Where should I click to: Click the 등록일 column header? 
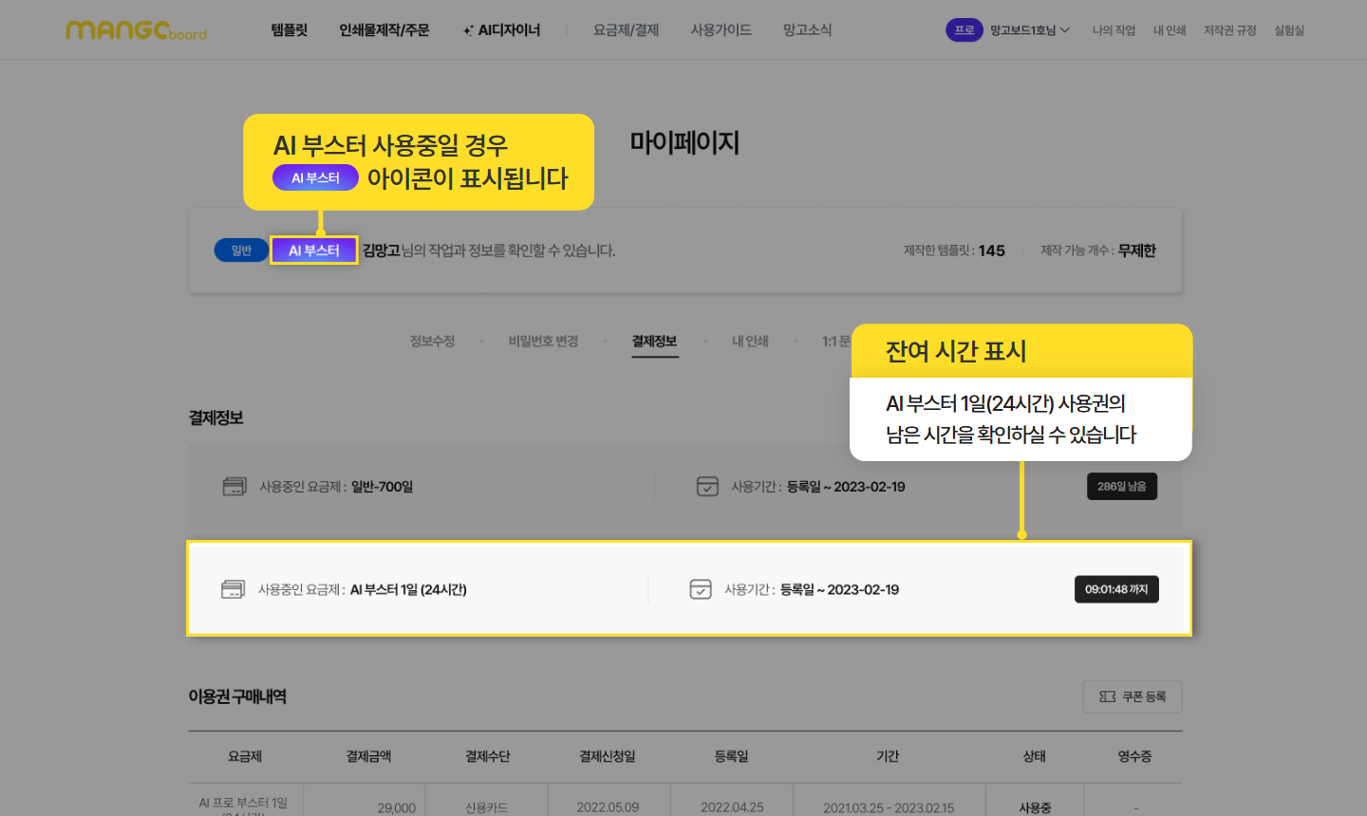732,756
